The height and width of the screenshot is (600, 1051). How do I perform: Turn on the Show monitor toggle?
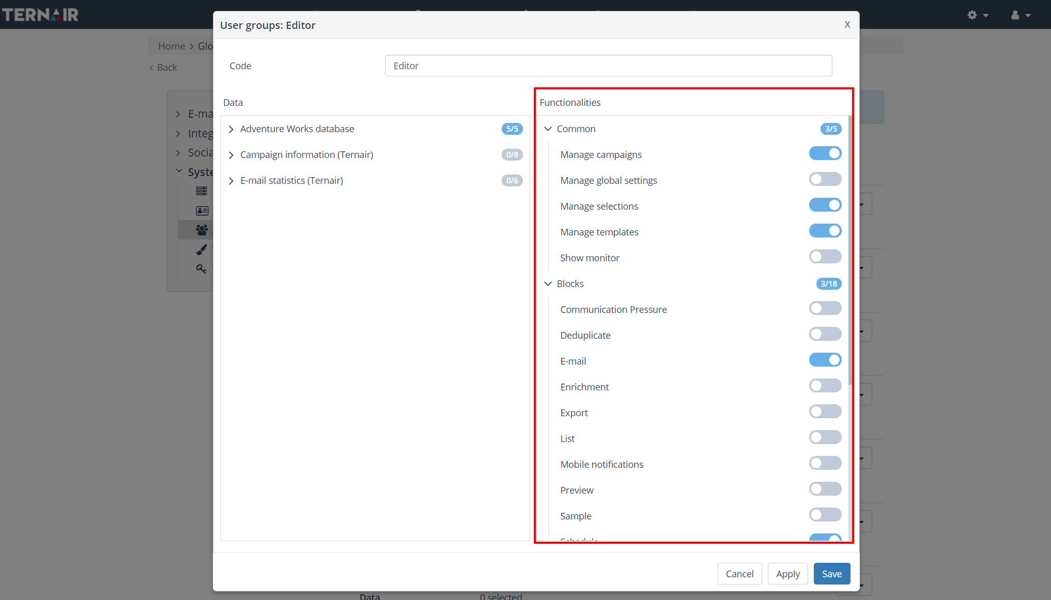pyautogui.click(x=825, y=257)
